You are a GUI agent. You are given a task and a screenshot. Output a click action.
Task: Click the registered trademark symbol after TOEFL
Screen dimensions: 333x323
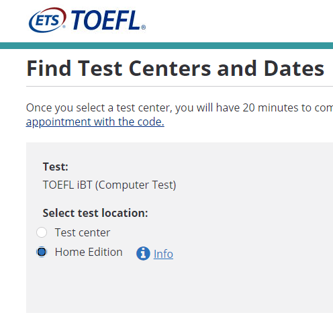[x=143, y=28]
